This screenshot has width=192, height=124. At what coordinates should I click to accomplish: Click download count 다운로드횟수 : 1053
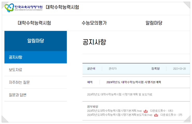[162, 111]
